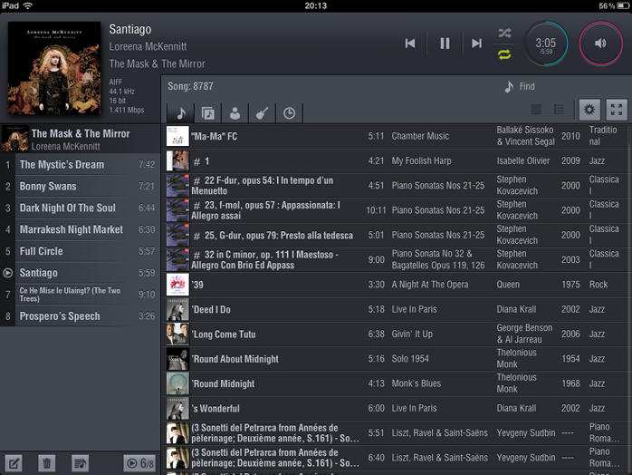Select the 5:51 Sonetti del Petrarca song
Screen dimensions: 632x475
pos(397,433)
